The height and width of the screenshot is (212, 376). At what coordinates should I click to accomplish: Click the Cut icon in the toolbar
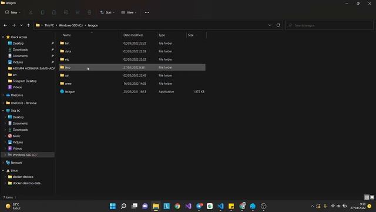click(x=31, y=12)
